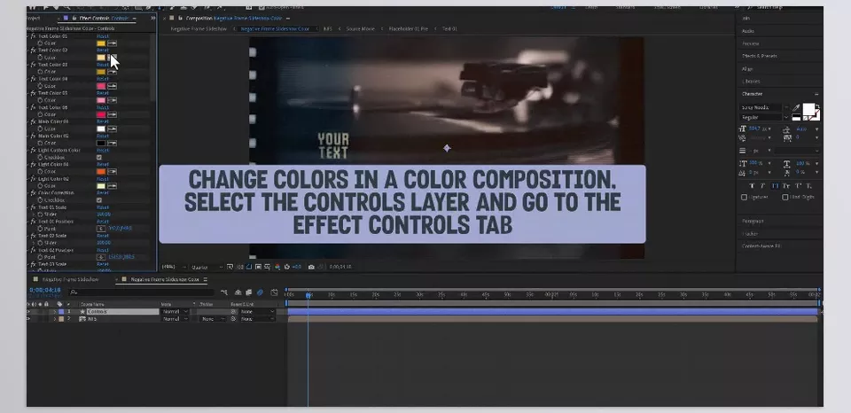Viewport: 851px width, 413px height.
Task: Click the timeline layer search field
Action: click(x=141, y=292)
